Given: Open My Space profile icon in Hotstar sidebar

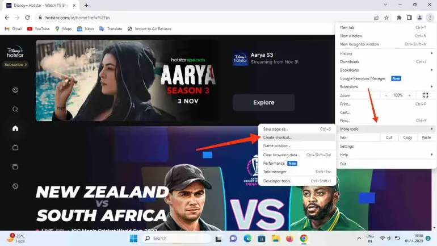Looking at the screenshot, I should (15, 90).
